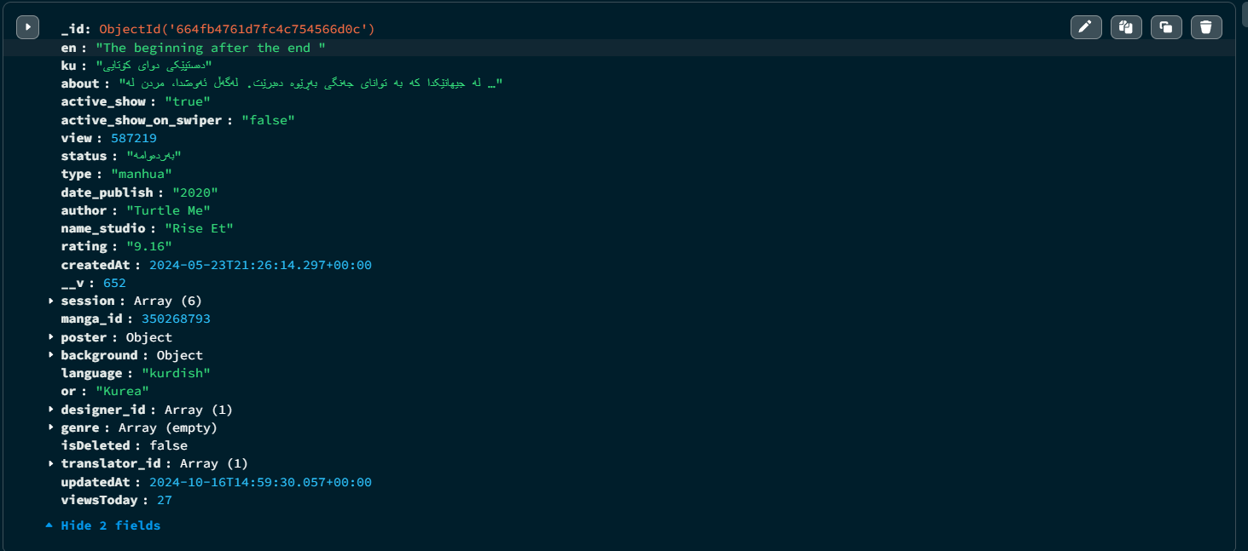Image resolution: width=1248 pixels, height=551 pixels.
Task: Expand all fields with top-left arrow button
Action: pos(27,27)
